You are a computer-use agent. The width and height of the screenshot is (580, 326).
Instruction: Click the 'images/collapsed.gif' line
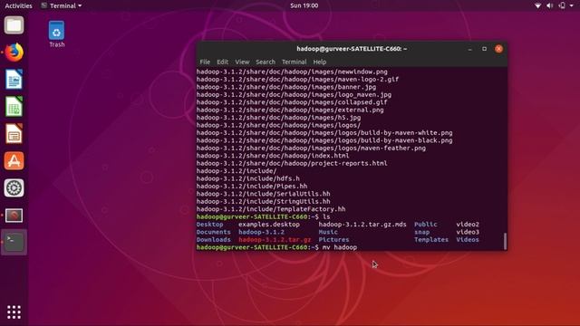292,102
